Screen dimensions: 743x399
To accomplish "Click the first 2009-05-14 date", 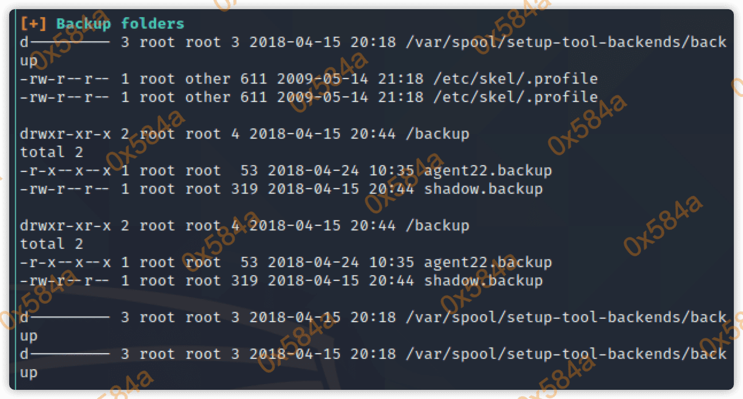I will (322, 79).
